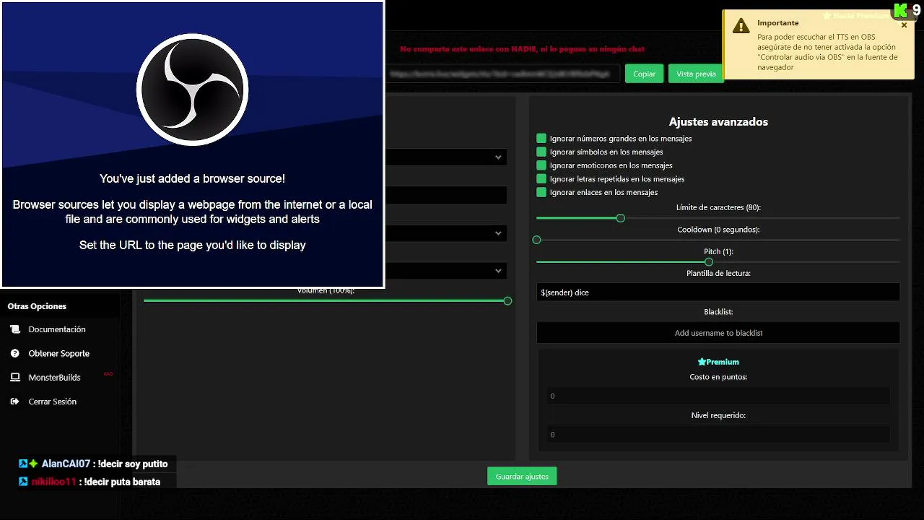Image resolution: width=924 pixels, height=520 pixels.
Task: Click Guardar ajustes
Action: coord(522,477)
